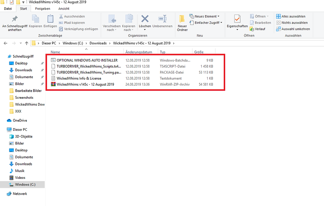This screenshot has width=324, height=206.
Task: Create a folder with Neuer Ordner
Action: point(182,23)
